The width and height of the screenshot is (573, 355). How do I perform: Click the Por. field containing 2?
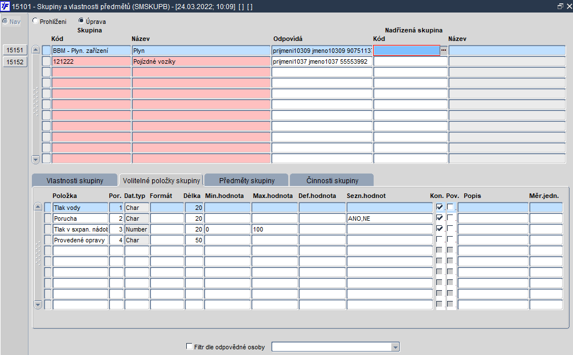point(116,218)
